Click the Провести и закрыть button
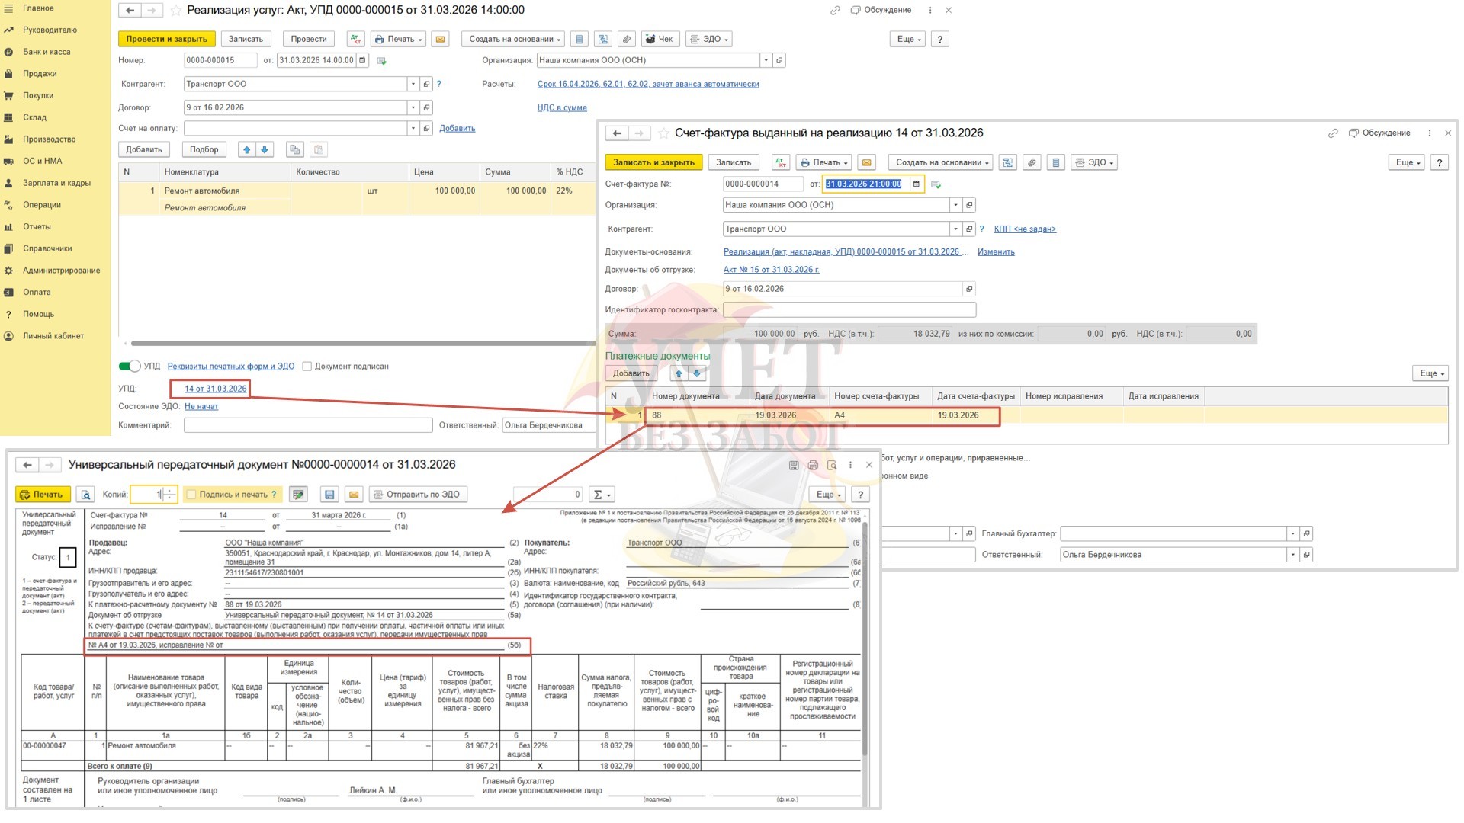Viewport: 1464px width, 823px height. (166, 39)
